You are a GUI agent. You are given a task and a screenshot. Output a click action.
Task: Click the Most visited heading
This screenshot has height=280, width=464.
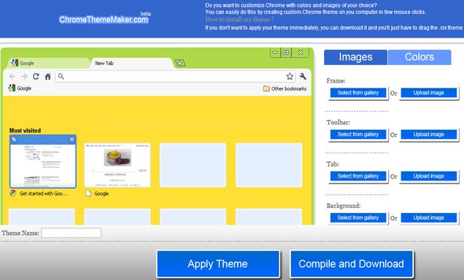pyautogui.click(x=25, y=130)
